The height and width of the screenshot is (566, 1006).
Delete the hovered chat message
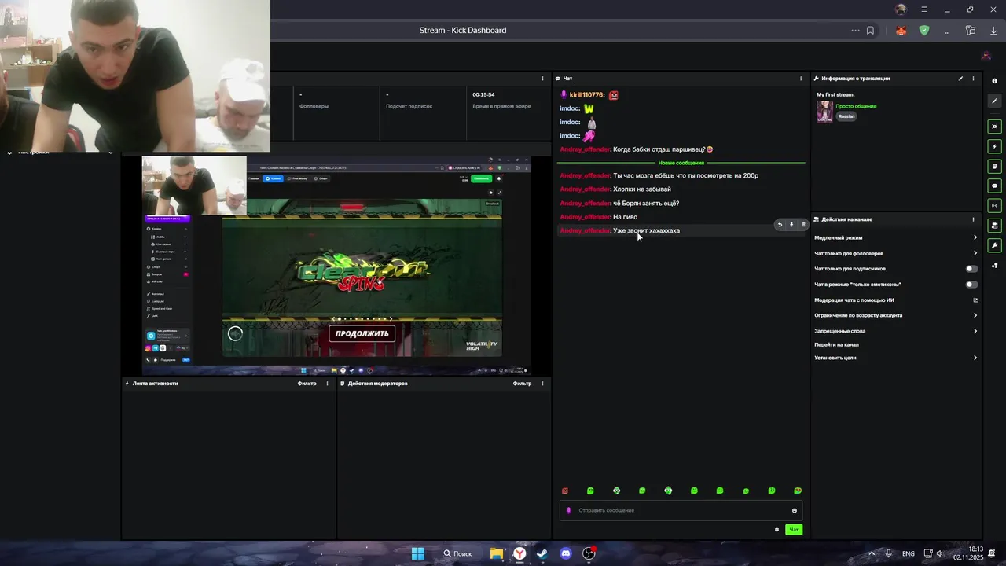click(803, 225)
